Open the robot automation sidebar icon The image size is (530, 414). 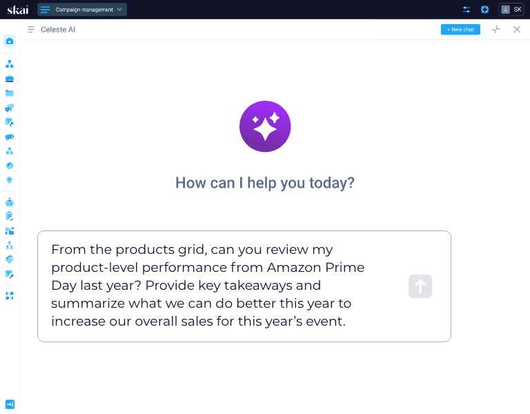click(10, 202)
